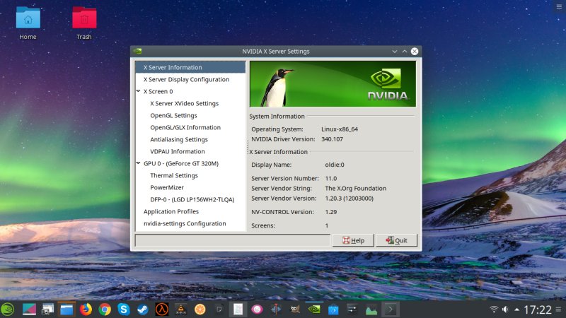Open Steam from the taskbar
Viewport: 566px width, 318px height.
point(143,310)
